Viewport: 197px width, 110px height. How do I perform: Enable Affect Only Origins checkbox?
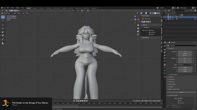[149, 31]
